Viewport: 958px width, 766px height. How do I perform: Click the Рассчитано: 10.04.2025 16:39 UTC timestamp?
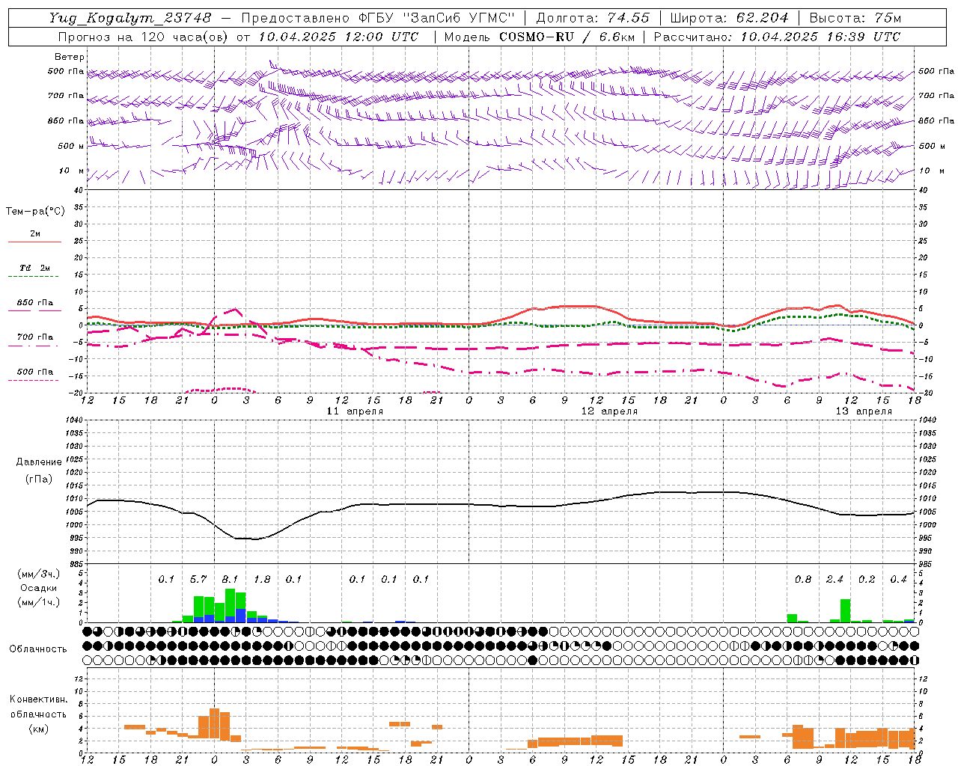tap(777, 37)
